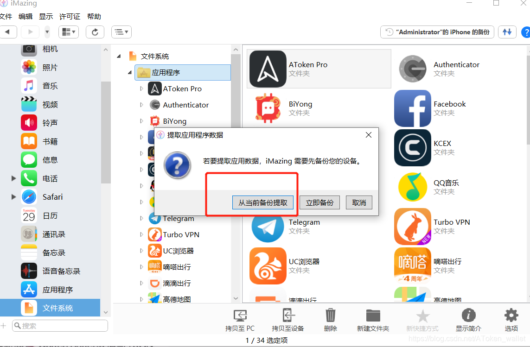Click Get Info (显示简介) icon
530x347 pixels.
tap(468, 320)
